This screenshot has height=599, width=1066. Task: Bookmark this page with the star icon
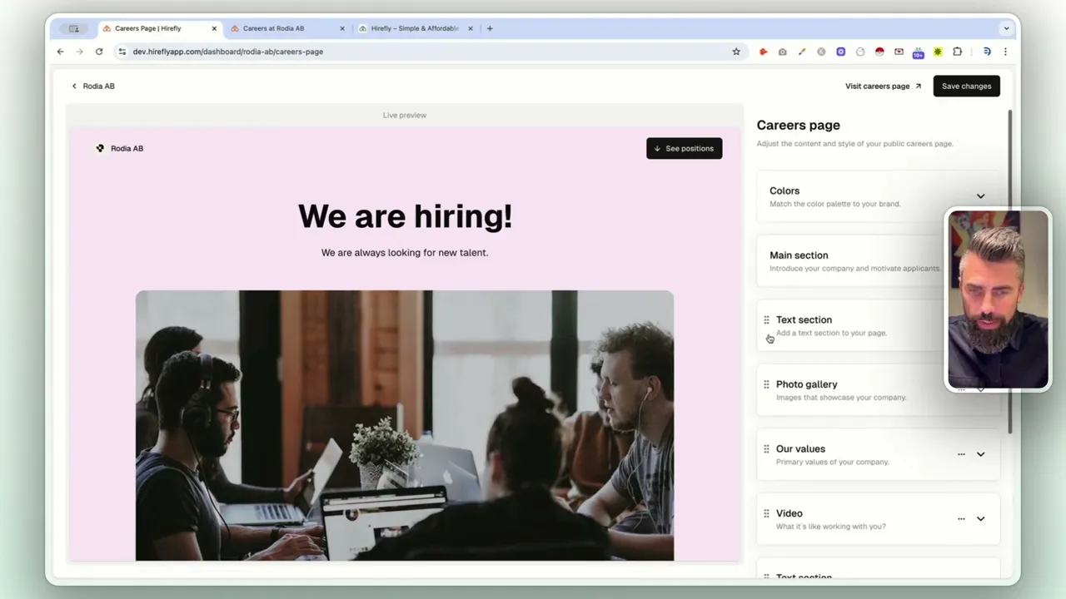click(736, 52)
